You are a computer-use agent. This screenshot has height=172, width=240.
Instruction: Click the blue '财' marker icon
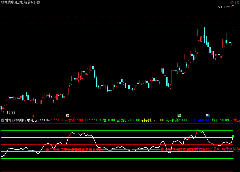[208, 116]
